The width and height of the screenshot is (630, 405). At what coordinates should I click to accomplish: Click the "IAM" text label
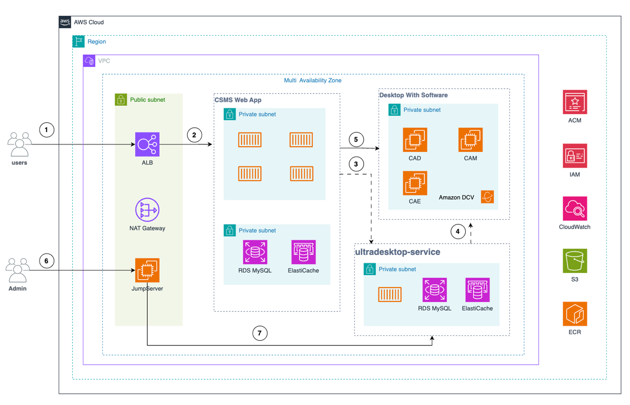tap(575, 175)
